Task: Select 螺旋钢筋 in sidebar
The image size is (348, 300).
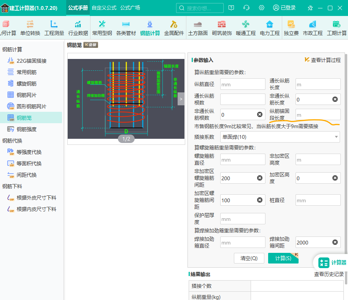Action: (31, 84)
